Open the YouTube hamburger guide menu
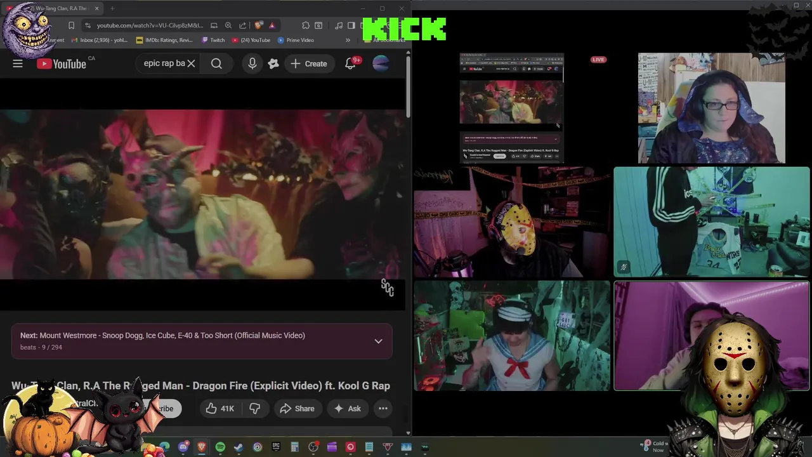Image resolution: width=812 pixels, height=457 pixels. coord(18,63)
